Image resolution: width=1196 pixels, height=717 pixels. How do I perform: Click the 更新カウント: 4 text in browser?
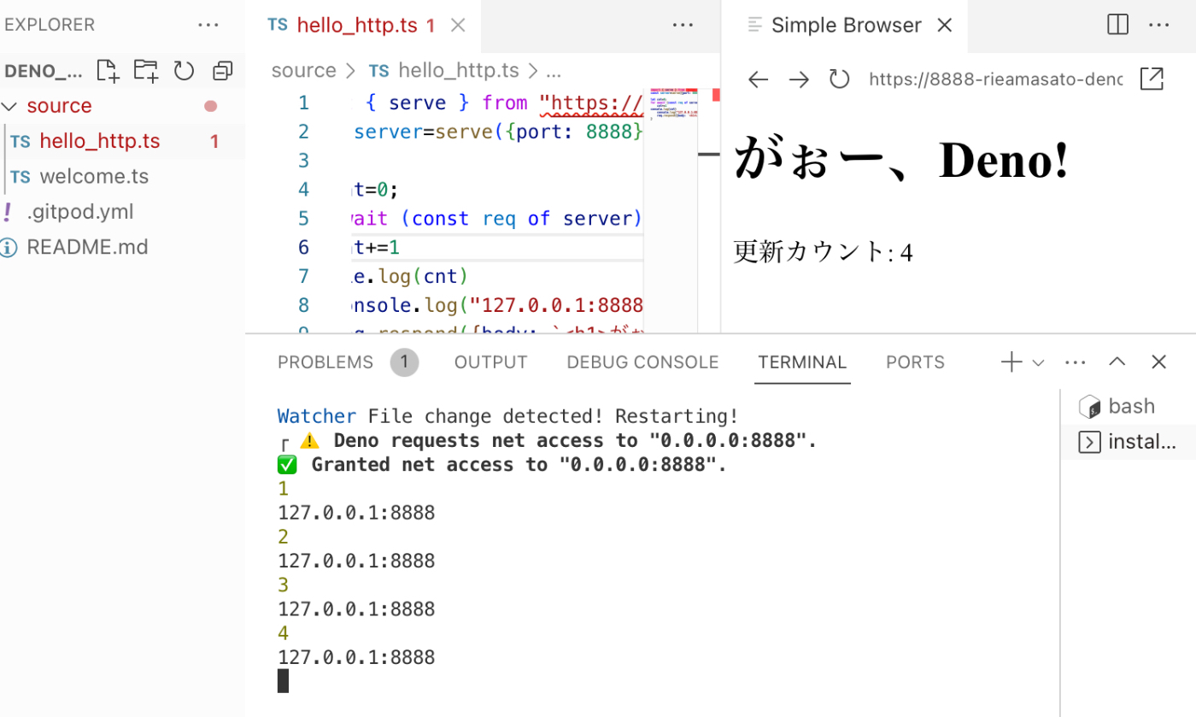click(823, 252)
